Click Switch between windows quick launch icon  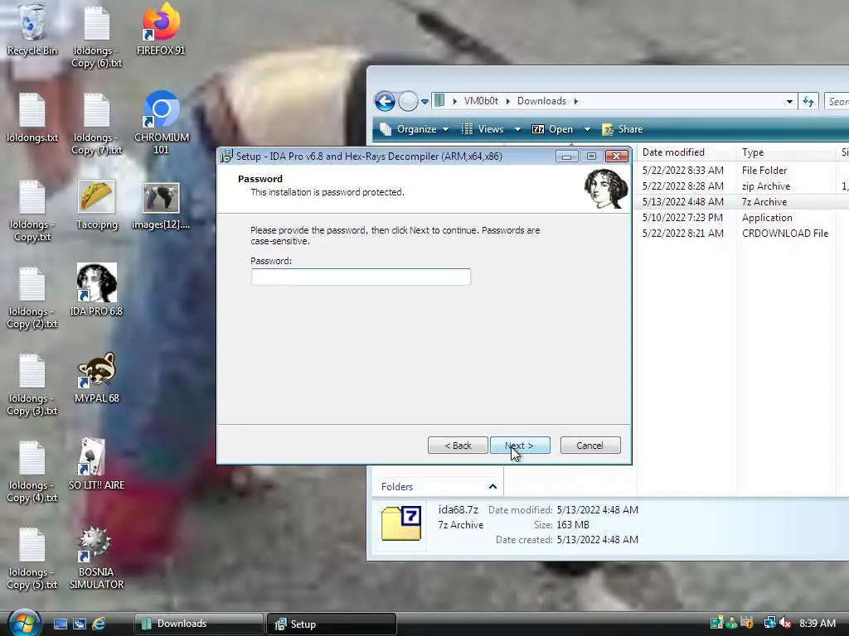coord(80,624)
